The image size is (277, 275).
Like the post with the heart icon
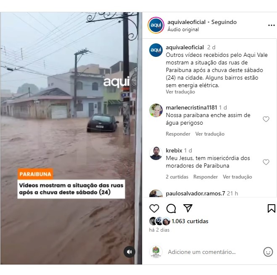point(154,208)
